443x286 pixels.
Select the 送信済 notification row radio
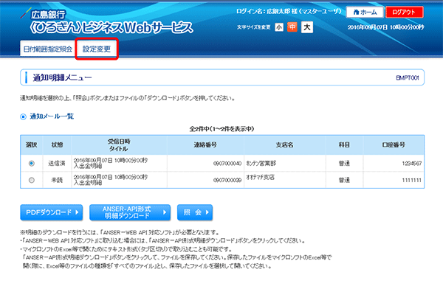point(32,164)
